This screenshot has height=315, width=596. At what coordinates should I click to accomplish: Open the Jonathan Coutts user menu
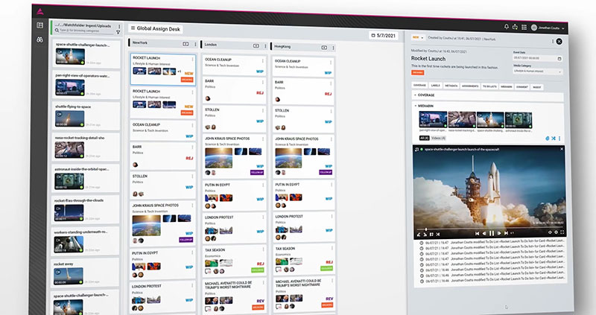548,28
